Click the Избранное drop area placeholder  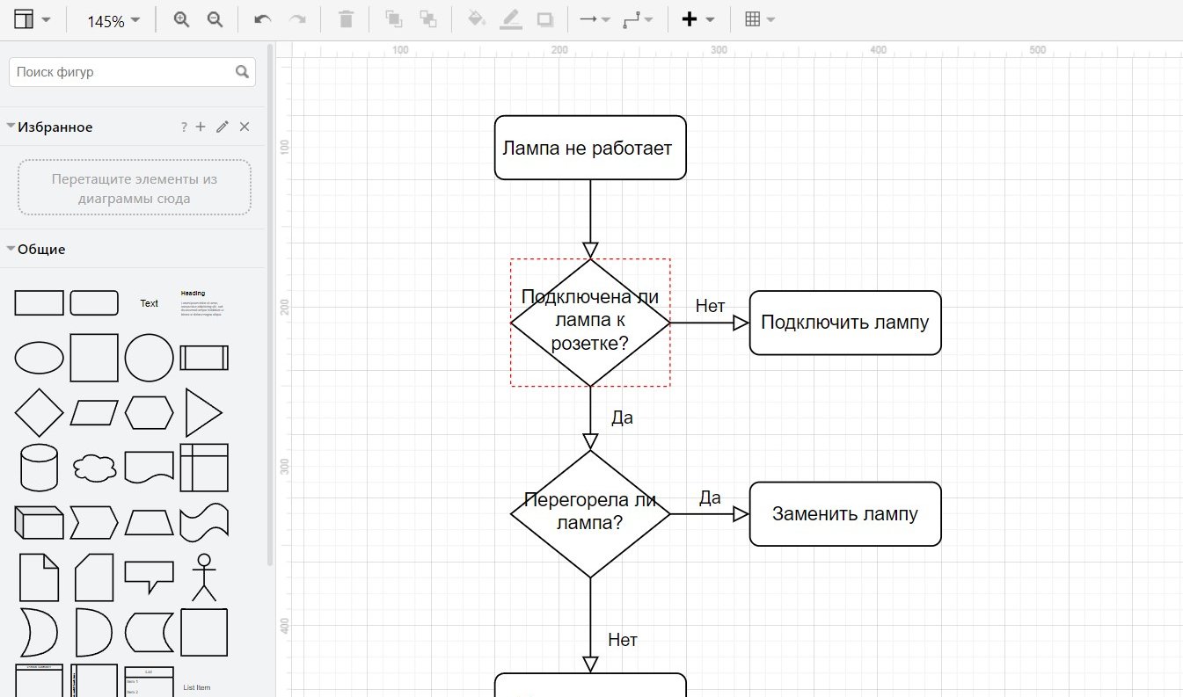135,188
